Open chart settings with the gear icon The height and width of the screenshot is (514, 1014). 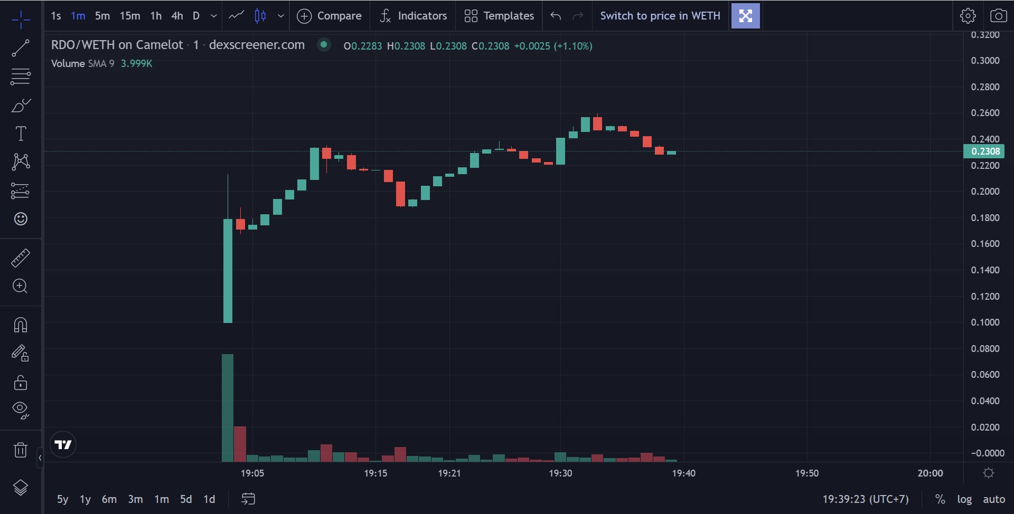tap(968, 15)
